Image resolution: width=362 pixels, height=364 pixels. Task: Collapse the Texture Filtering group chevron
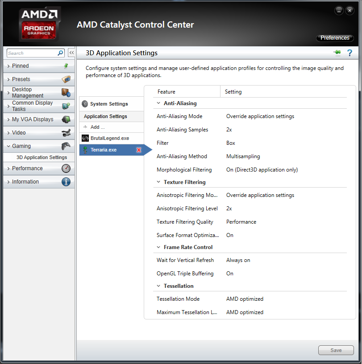point(158,182)
